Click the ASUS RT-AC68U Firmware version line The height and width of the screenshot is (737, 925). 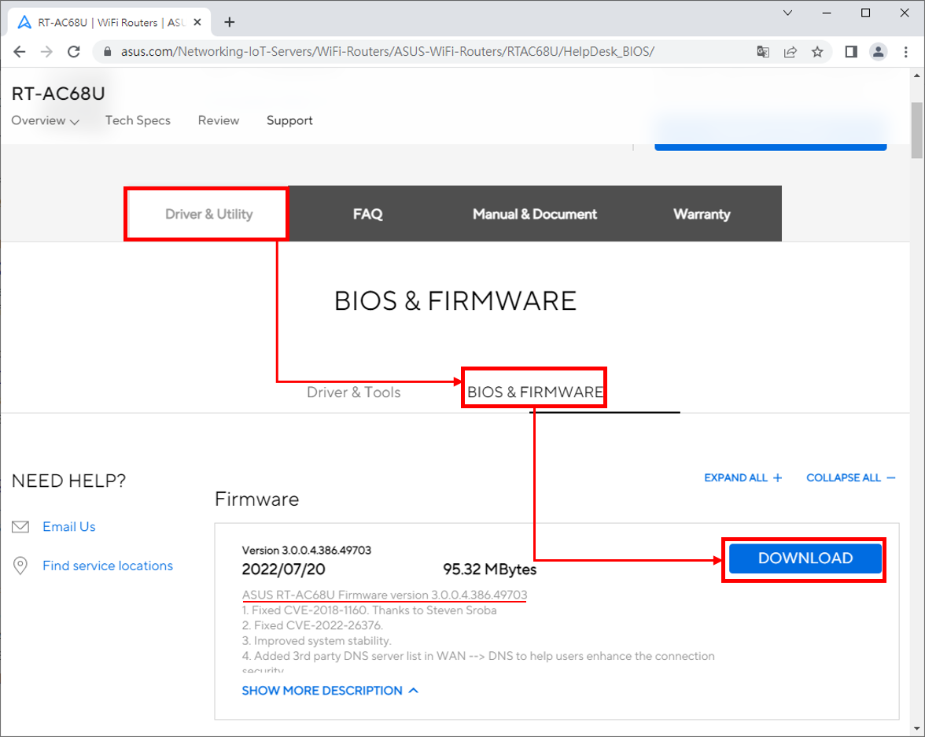click(x=385, y=595)
